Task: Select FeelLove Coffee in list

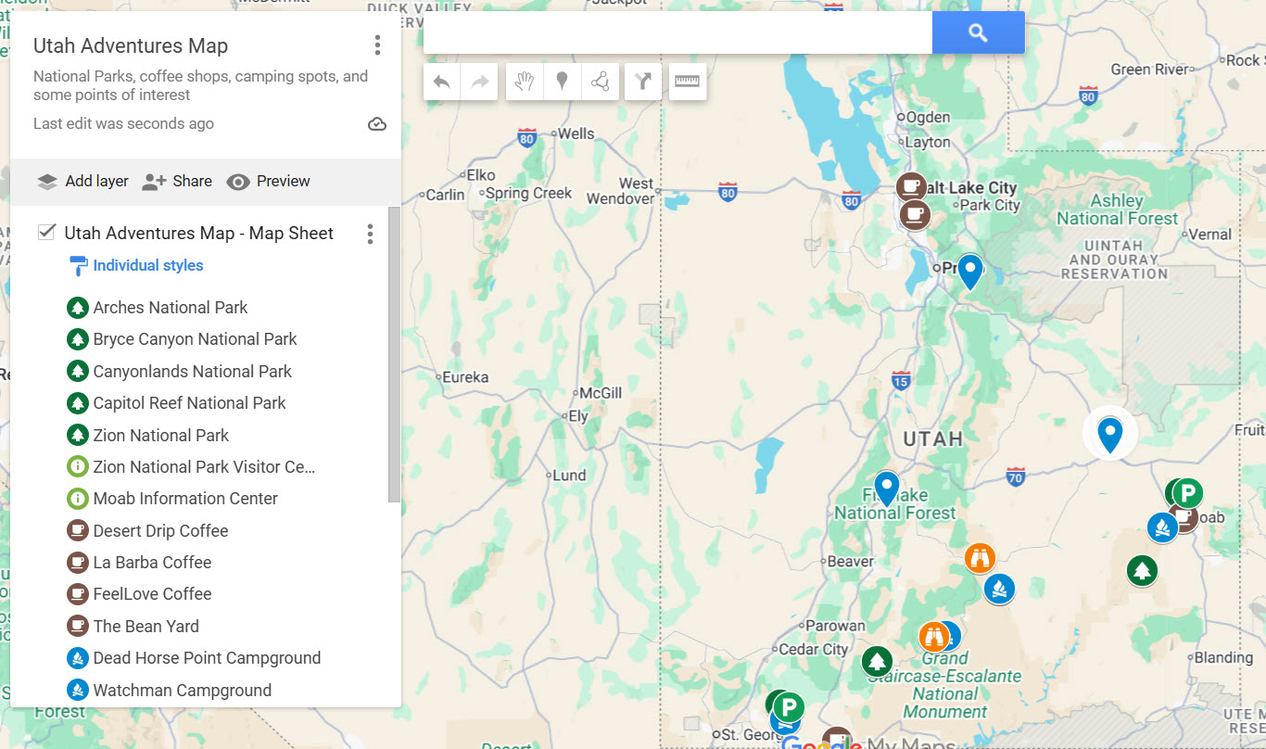Action: click(152, 594)
